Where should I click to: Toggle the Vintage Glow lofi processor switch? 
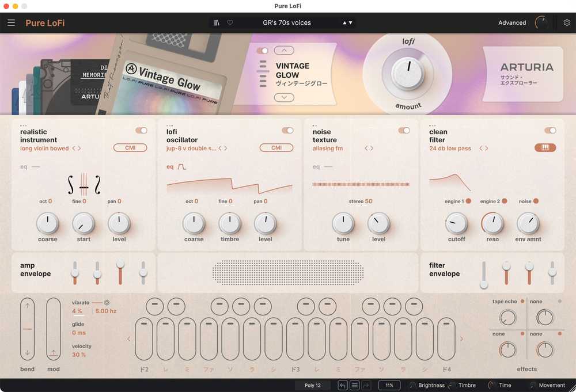pyautogui.click(x=262, y=51)
